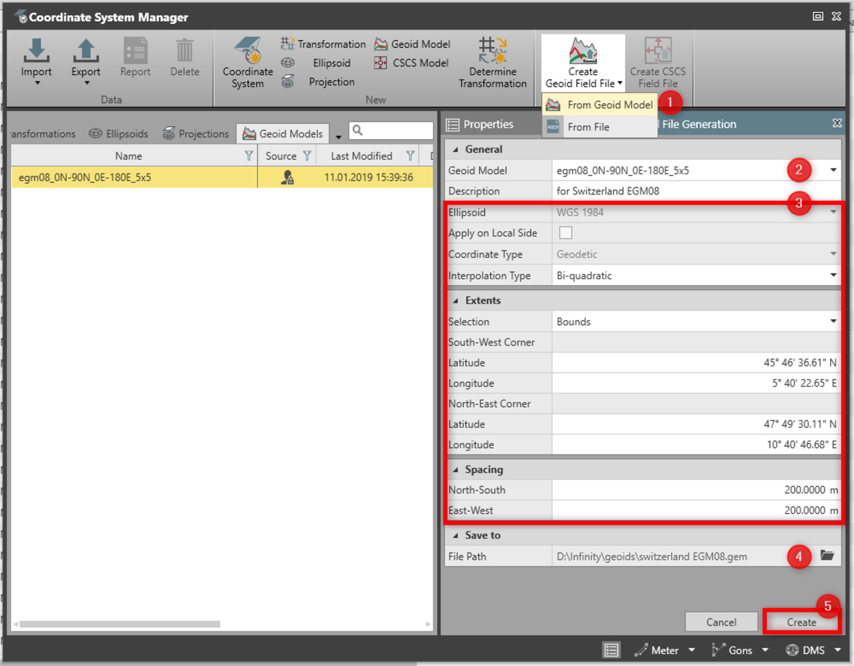
Task: Collapse the Extents section
Action: tap(455, 300)
